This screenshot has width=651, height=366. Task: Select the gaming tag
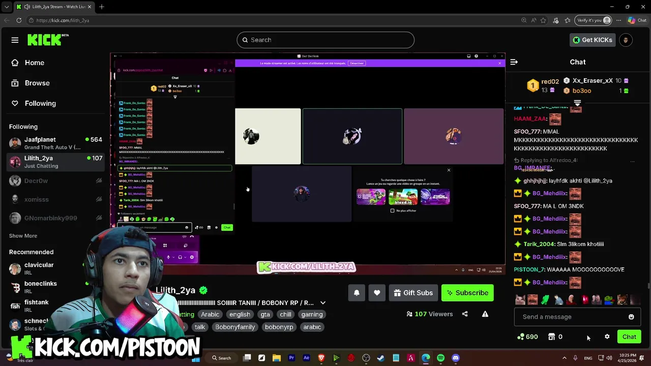pos(312,315)
